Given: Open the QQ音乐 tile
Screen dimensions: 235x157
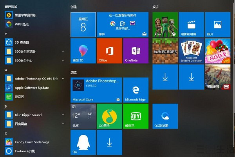Looking at the screenshot, I should tap(109, 116).
